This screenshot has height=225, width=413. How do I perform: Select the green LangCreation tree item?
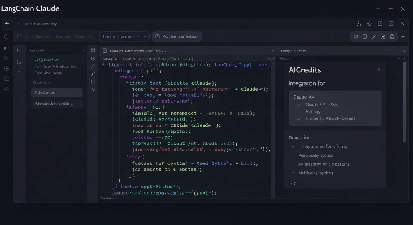47,59
